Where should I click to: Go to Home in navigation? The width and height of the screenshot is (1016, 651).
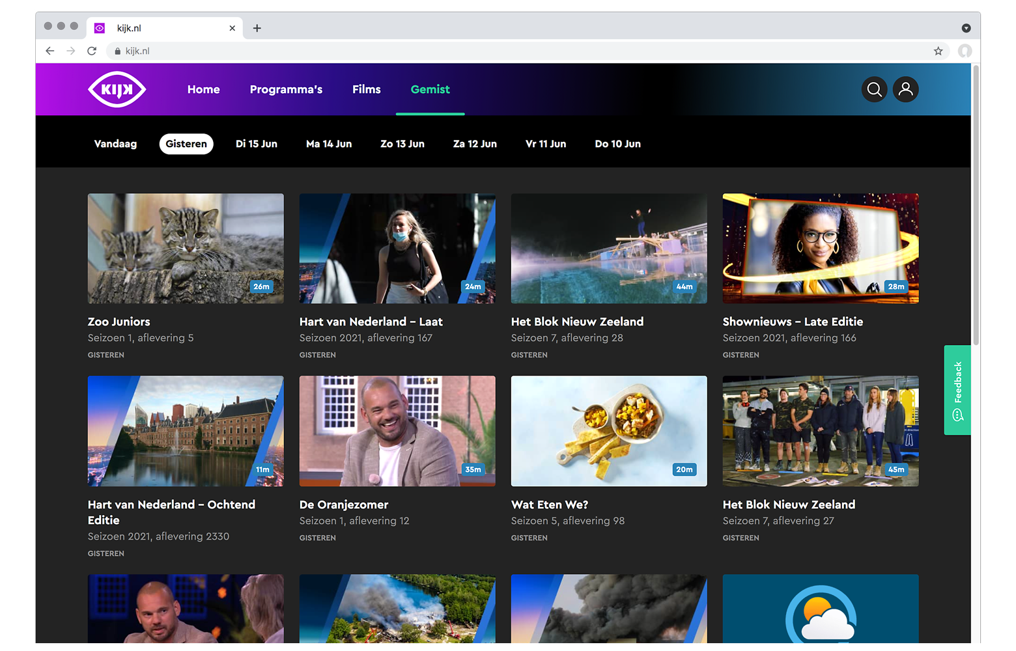pyautogui.click(x=204, y=89)
